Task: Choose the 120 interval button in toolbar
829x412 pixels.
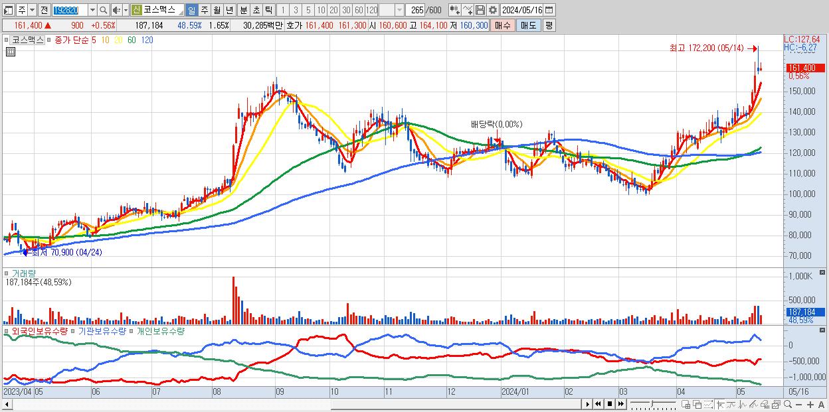Action: tap(372, 11)
